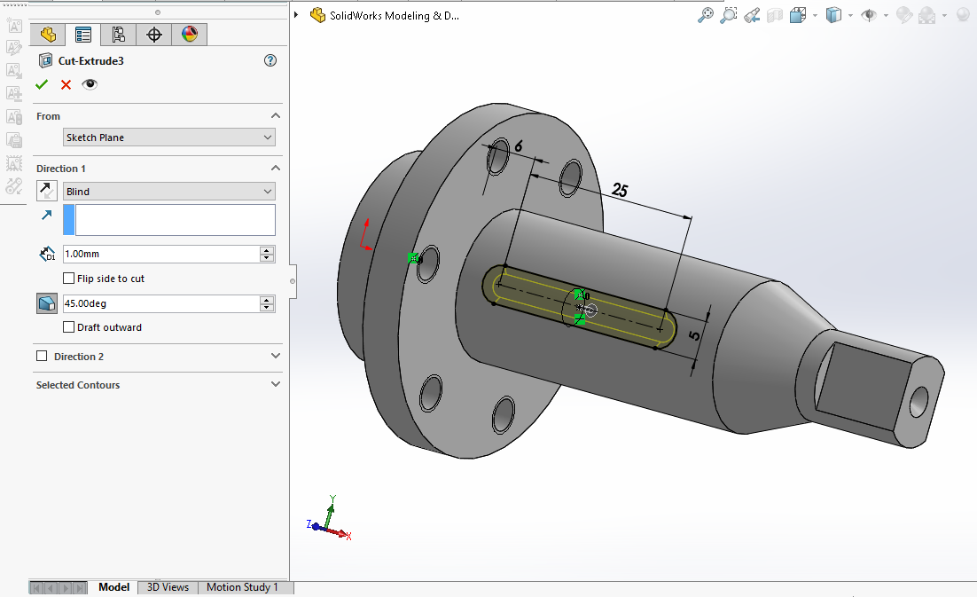This screenshot has width=977, height=597.
Task: Enable the Direction 2 checkbox
Action: click(42, 357)
